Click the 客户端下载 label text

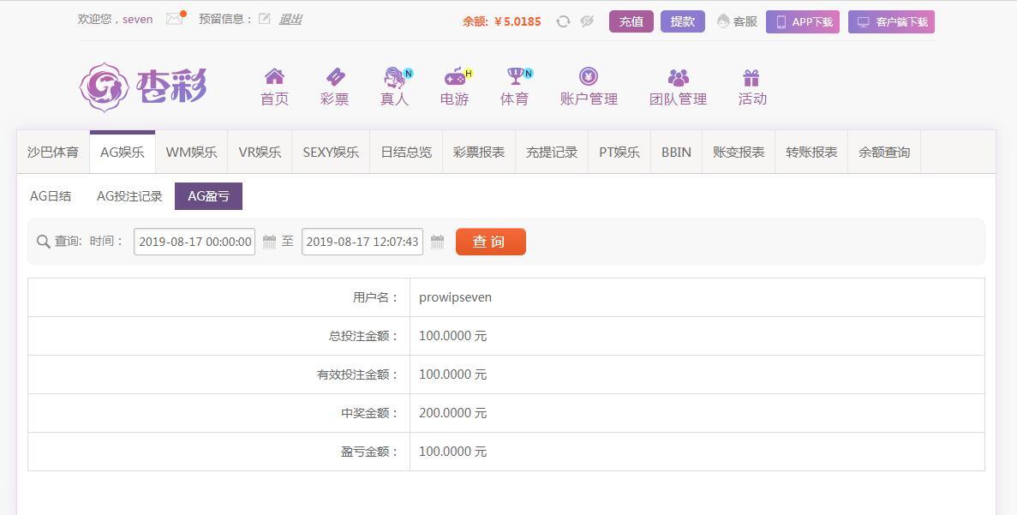(x=901, y=22)
